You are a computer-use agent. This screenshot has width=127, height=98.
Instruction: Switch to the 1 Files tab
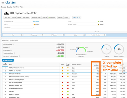pyautogui.click(x=13, y=35)
